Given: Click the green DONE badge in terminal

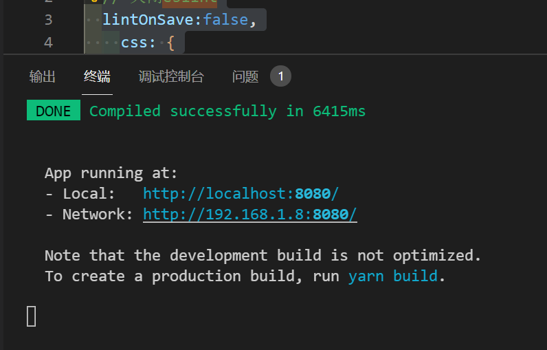Looking at the screenshot, I should coord(53,111).
